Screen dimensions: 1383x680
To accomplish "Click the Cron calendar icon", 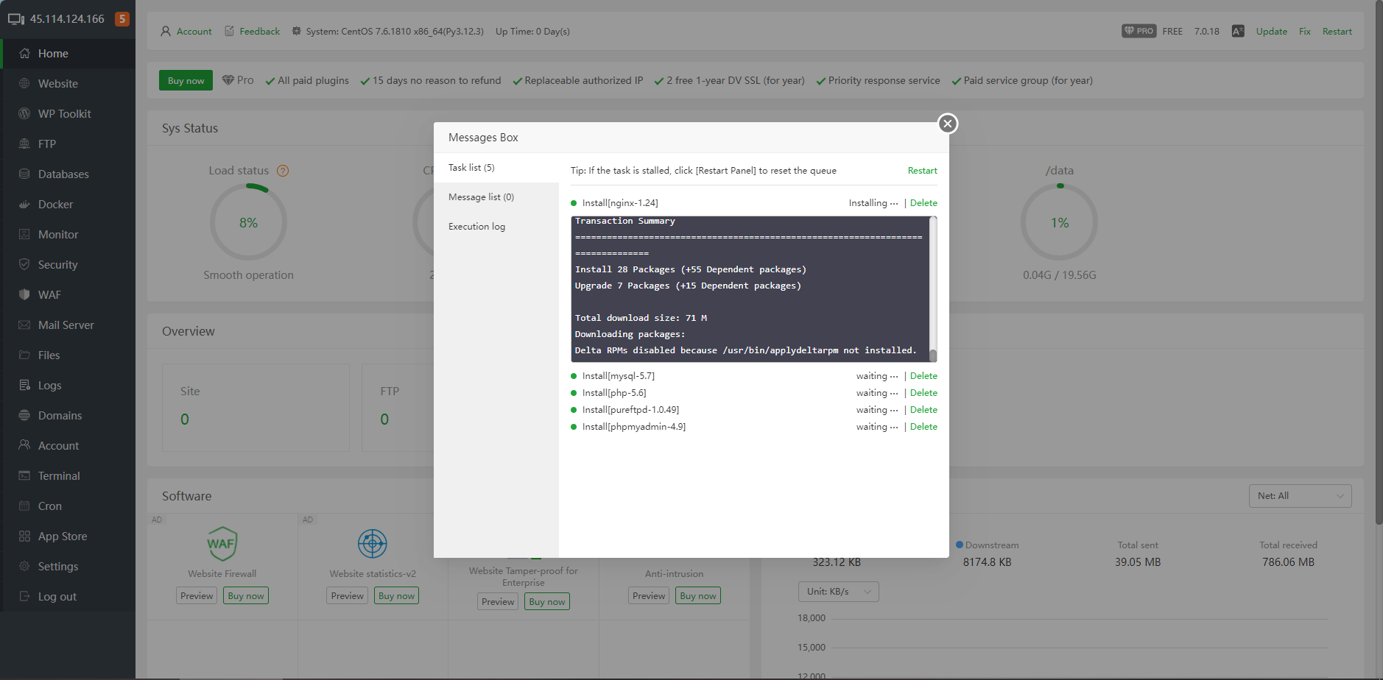I will pyautogui.click(x=24, y=506).
